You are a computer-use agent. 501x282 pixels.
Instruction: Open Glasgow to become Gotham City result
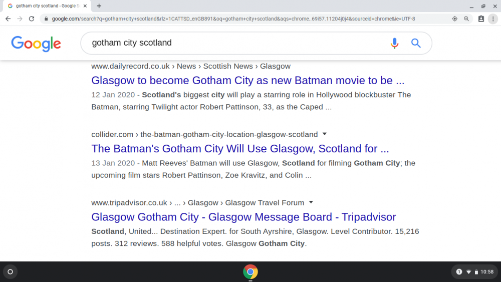247,81
